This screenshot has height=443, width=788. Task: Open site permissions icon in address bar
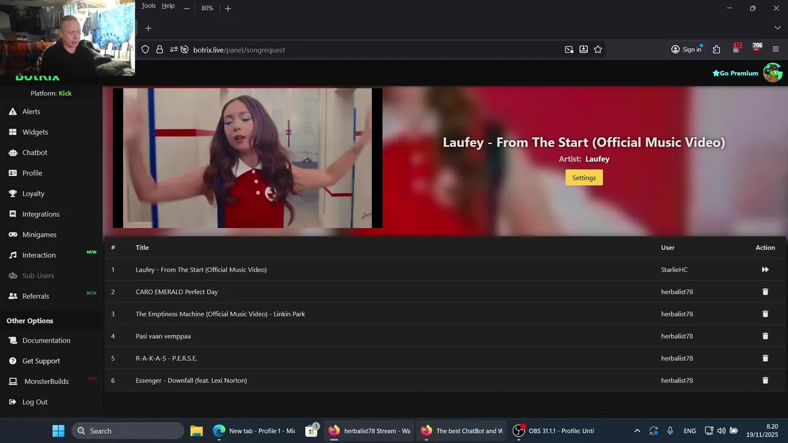tap(174, 50)
